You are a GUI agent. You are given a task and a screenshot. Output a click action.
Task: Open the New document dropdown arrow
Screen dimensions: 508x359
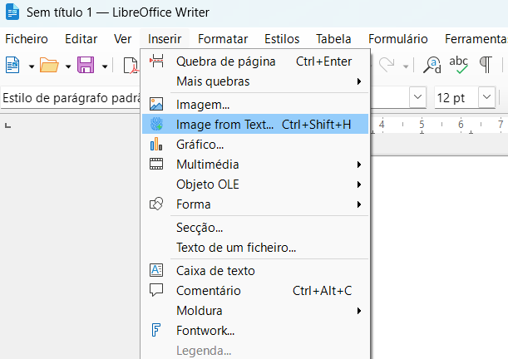click(31, 66)
